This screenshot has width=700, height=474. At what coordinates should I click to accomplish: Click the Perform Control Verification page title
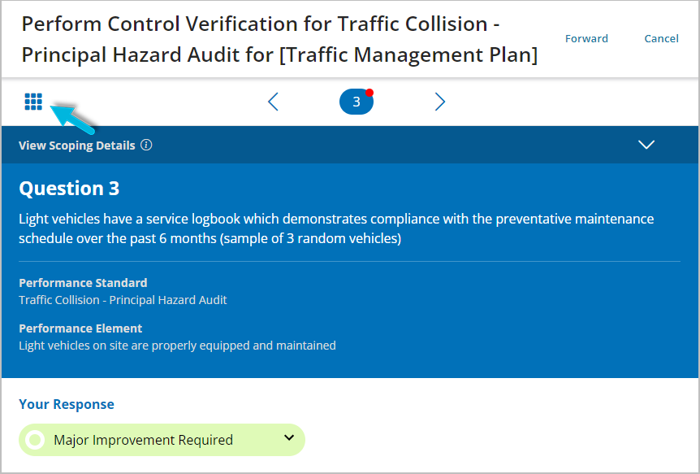279,39
